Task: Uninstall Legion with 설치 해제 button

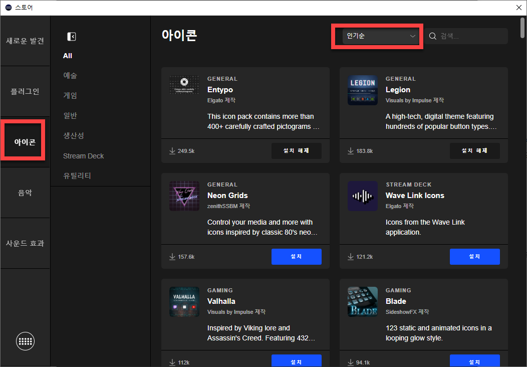Action: (x=474, y=151)
